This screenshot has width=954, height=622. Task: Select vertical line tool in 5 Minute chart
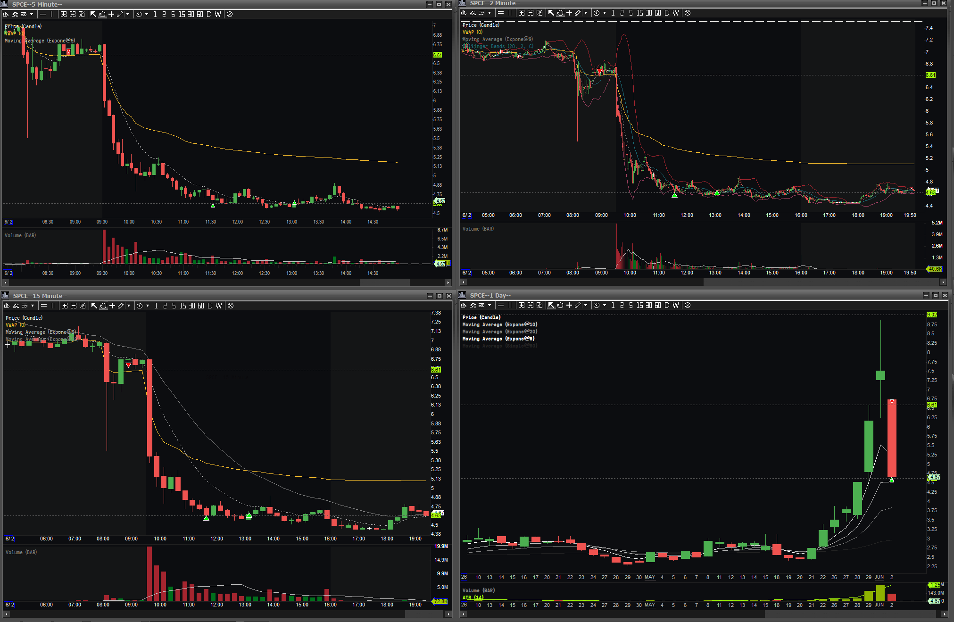[x=52, y=14]
